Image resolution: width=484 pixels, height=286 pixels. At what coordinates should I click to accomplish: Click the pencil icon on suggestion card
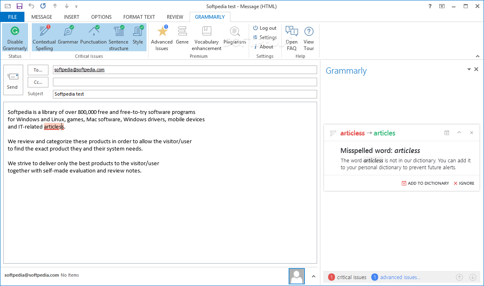pos(333,133)
